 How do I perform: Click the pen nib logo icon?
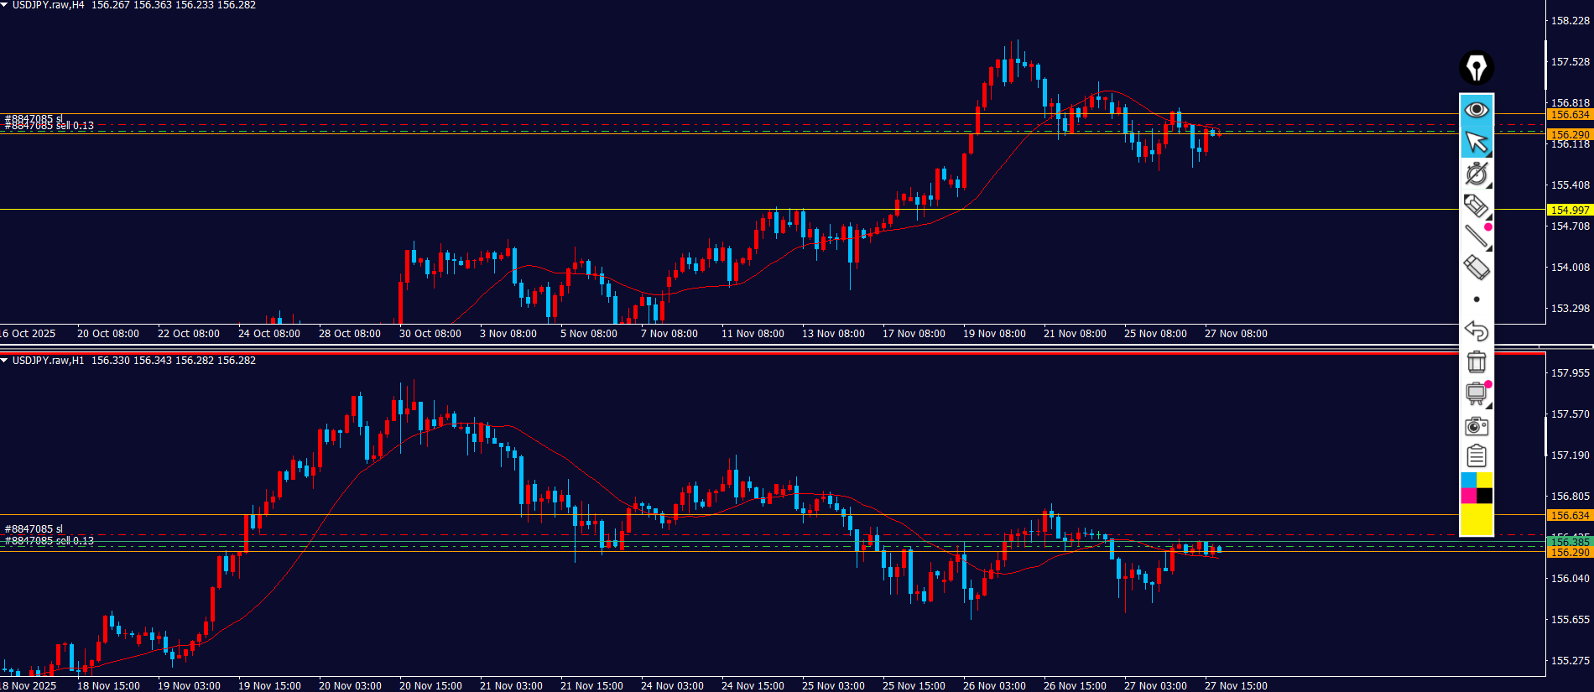(1477, 68)
